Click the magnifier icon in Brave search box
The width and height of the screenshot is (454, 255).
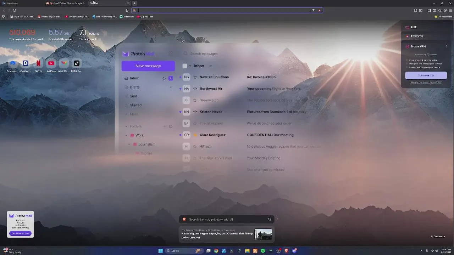click(x=269, y=219)
